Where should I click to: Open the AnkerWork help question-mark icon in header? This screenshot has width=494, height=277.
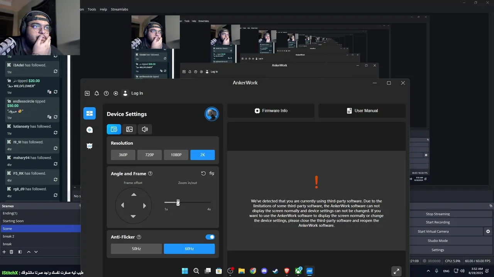(106, 93)
